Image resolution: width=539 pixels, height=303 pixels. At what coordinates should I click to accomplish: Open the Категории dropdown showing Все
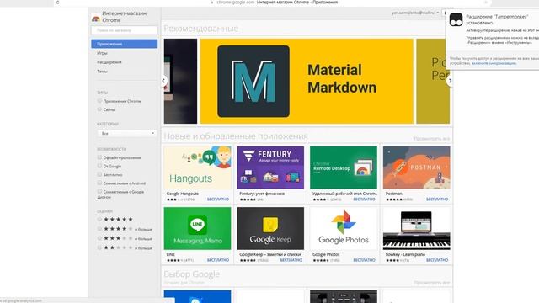(127, 133)
